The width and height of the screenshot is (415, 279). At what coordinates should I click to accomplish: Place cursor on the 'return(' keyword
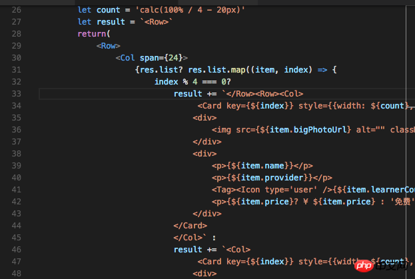(92, 34)
